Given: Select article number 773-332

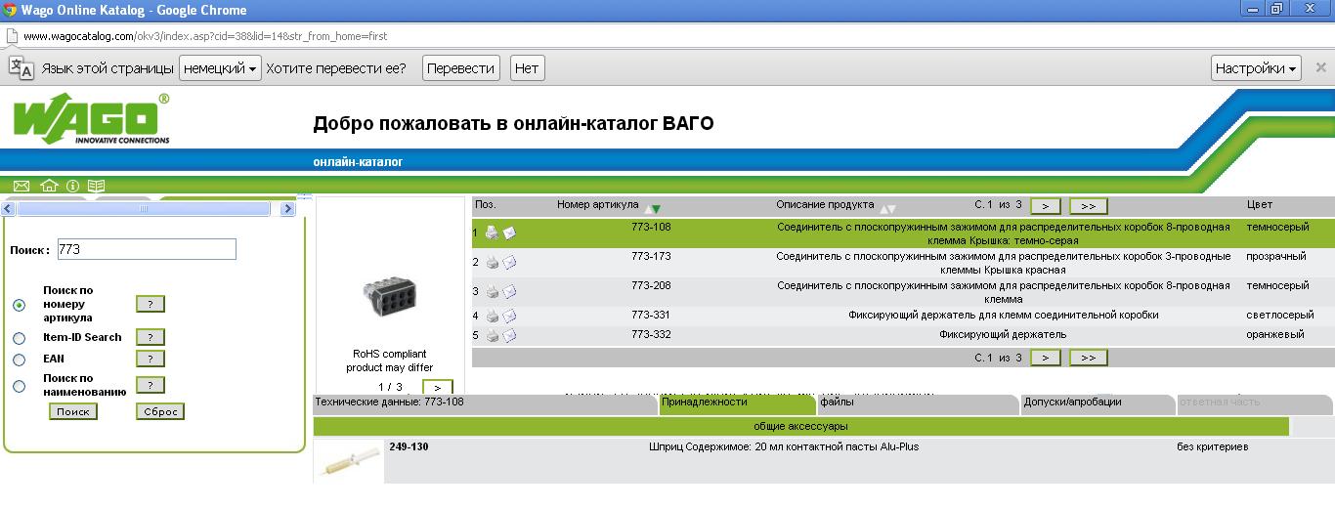Looking at the screenshot, I should pos(651,334).
